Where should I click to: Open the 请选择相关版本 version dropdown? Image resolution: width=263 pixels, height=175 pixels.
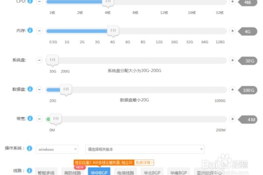[145, 149]
